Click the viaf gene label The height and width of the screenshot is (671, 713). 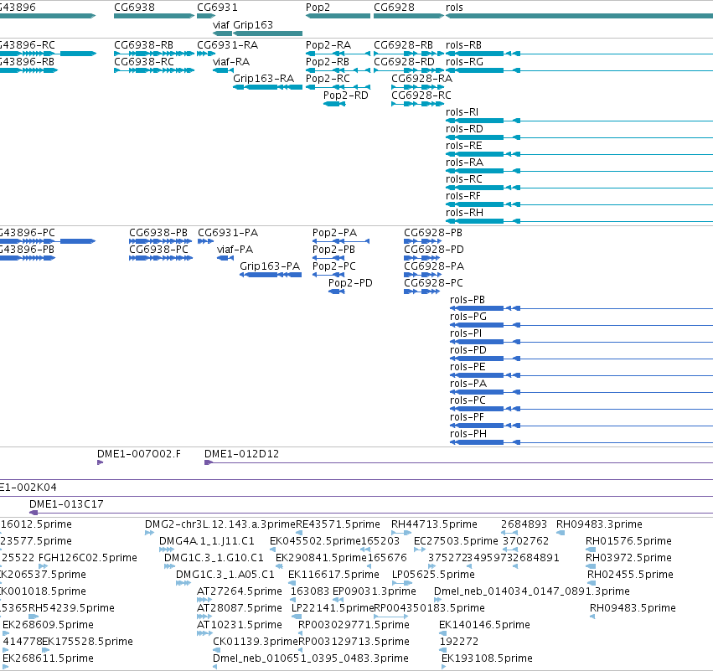click(221, 24)
